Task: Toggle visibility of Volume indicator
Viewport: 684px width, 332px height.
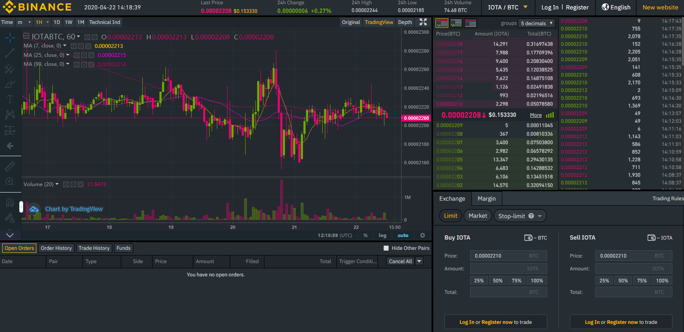Action: (x=66, y=184)
